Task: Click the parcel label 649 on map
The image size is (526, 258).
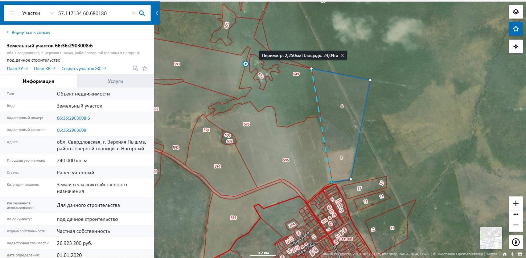Action: [x=296, y=74]
